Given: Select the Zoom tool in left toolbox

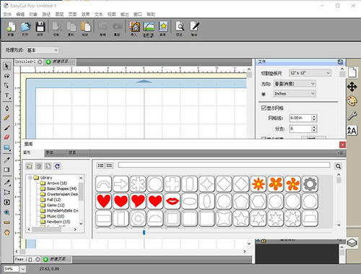Looking at the screenshot, I should point(6,213).
